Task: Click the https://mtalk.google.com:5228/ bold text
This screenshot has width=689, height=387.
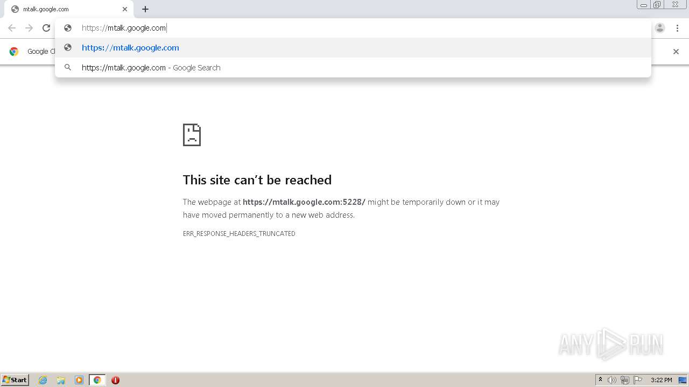Action: tap(304, 202)
